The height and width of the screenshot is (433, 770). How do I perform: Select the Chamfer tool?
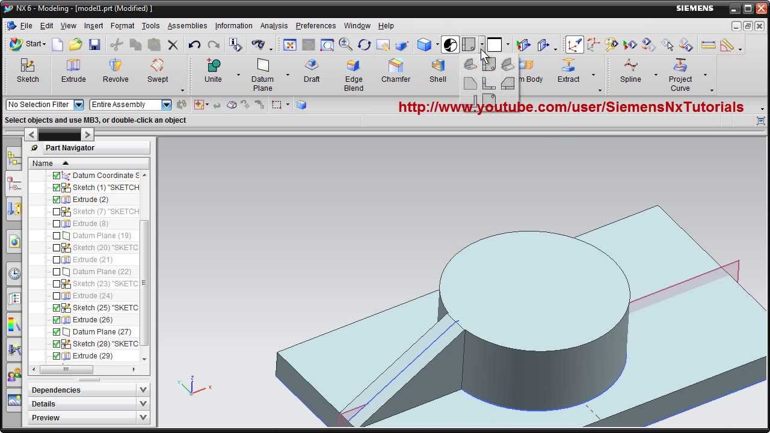click(396, 72)
